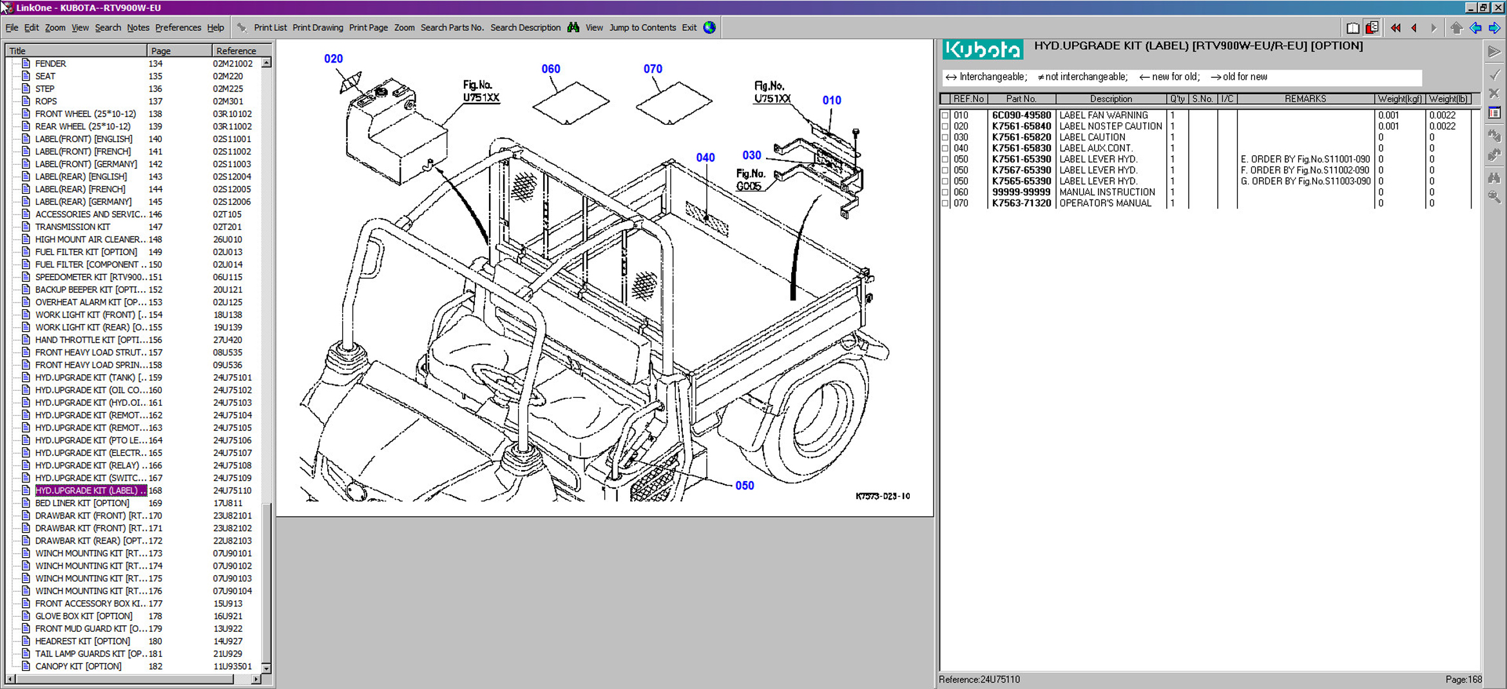The image size is (1507, 689).
Task: Click scroll-up arrow of contents list
Action: click(x=266, y=63)
